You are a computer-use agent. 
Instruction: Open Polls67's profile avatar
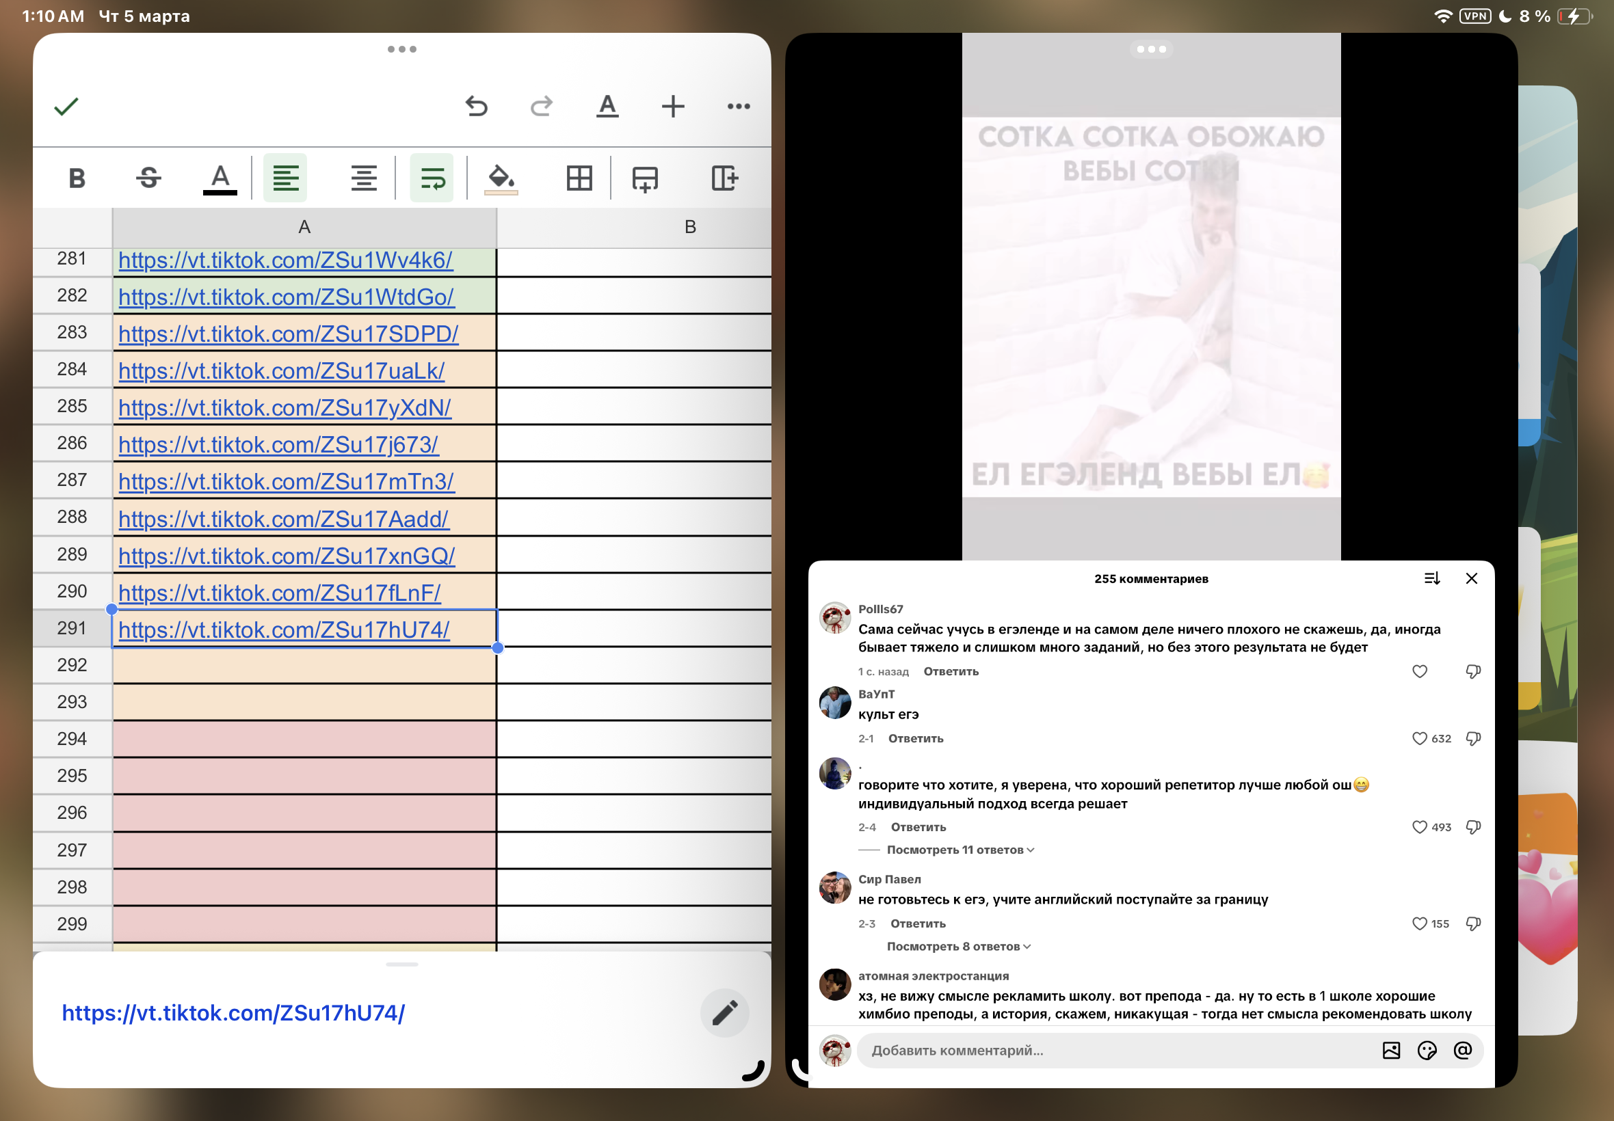(835, 618)
